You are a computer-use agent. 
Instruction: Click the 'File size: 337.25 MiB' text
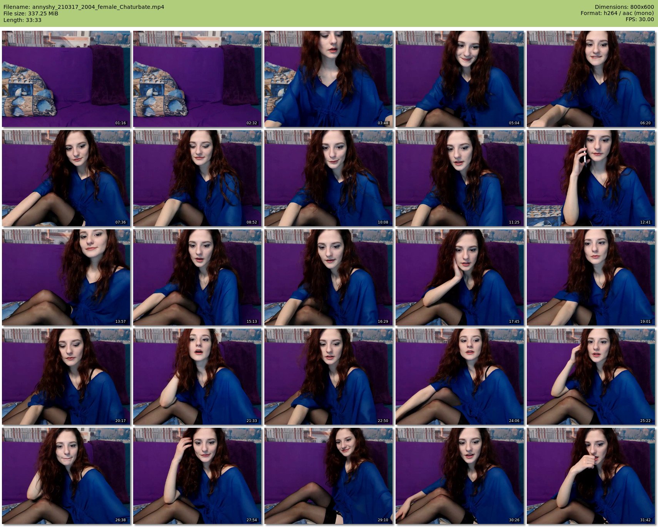click(31, 13)
